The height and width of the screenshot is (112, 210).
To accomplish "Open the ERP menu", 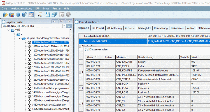I will [x=37, y=8].
